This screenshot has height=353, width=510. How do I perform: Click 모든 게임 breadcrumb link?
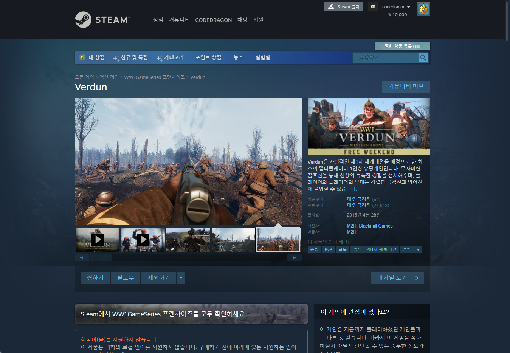pyautogui.click(x=84, y=77)
